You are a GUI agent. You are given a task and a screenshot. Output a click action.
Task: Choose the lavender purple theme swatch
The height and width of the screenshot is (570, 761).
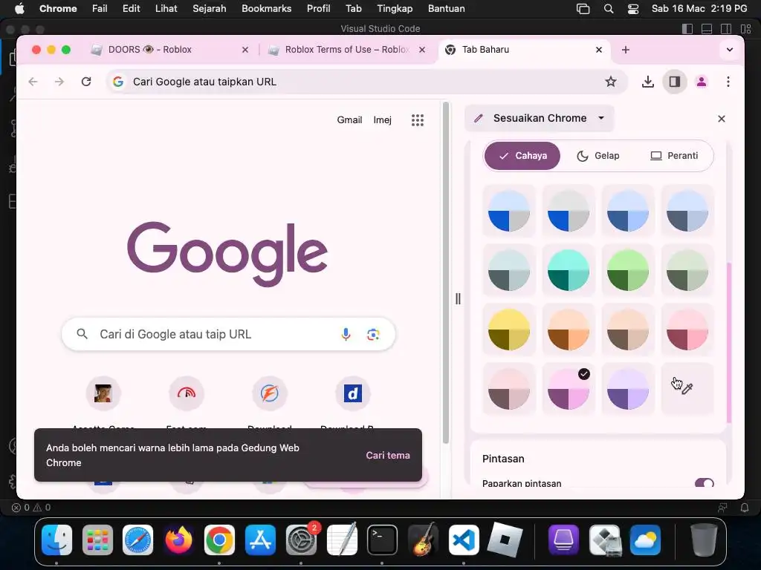coord(627,389)
